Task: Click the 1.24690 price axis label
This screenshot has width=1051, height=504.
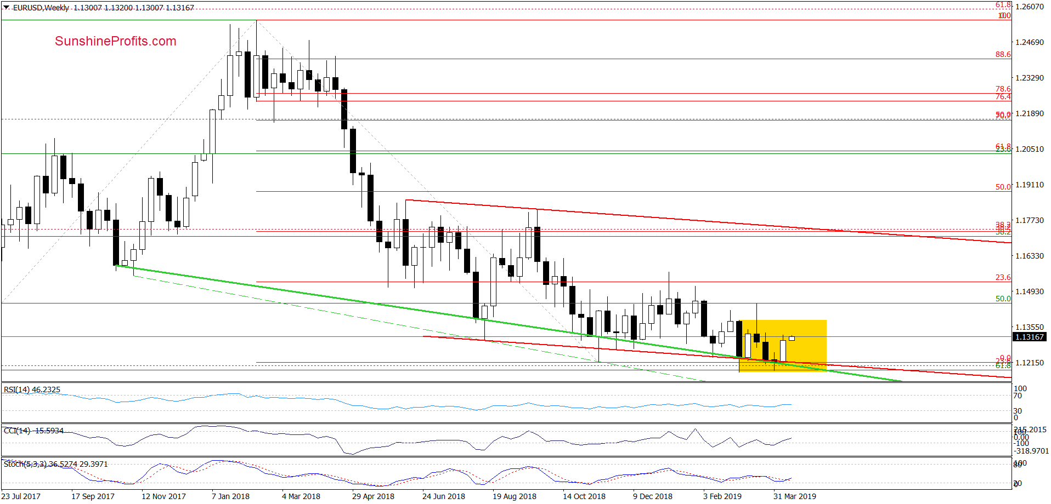Action: tap(1030, 42)
